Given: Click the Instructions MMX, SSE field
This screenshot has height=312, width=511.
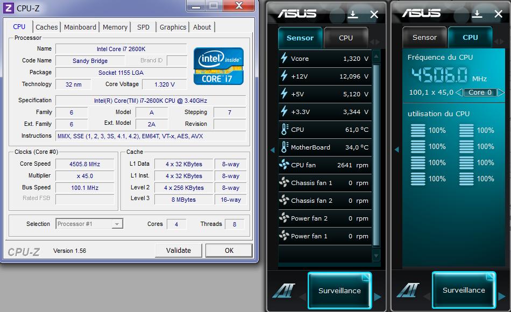Looking at the screenshot, I should pos(151,136).
